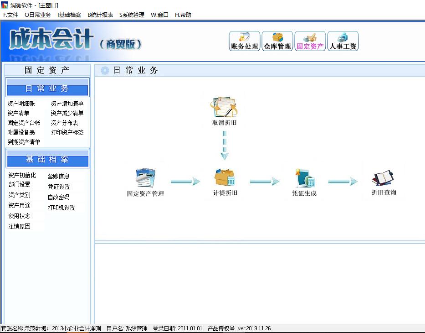Open 打印机设置 link
The width and height of the screenshot is (425, 333).
tap(61, 208)
